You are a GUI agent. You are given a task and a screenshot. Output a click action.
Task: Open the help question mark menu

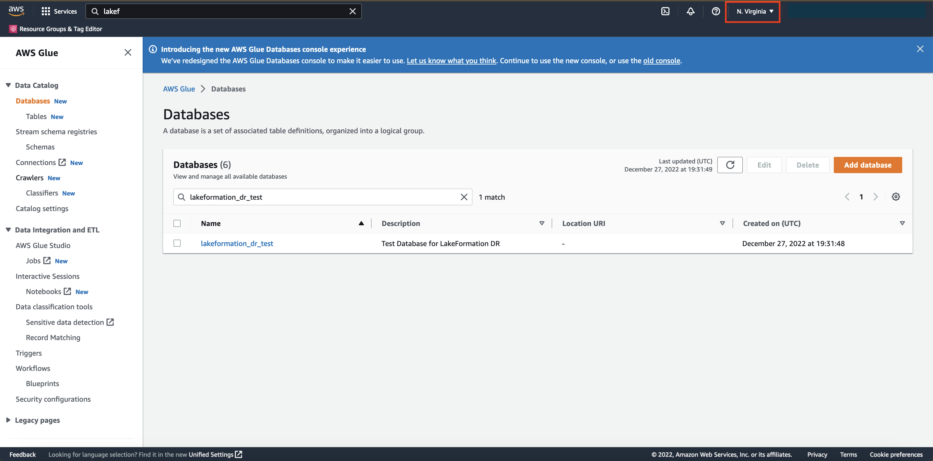(716, 11)
